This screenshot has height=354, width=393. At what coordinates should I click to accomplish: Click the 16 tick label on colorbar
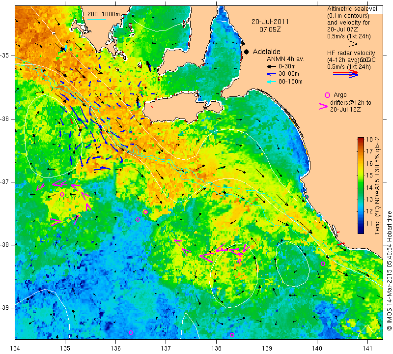click(369, 164)
